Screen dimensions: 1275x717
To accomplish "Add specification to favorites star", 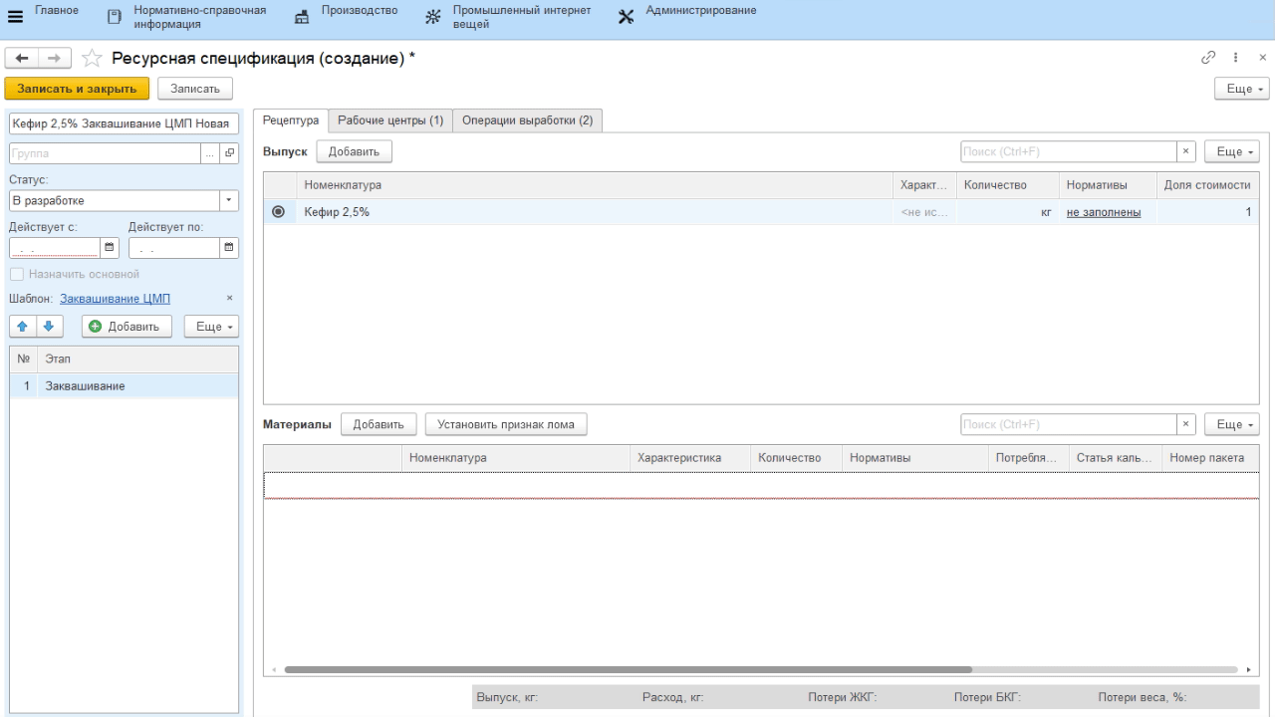I will [x=92, y=59].
